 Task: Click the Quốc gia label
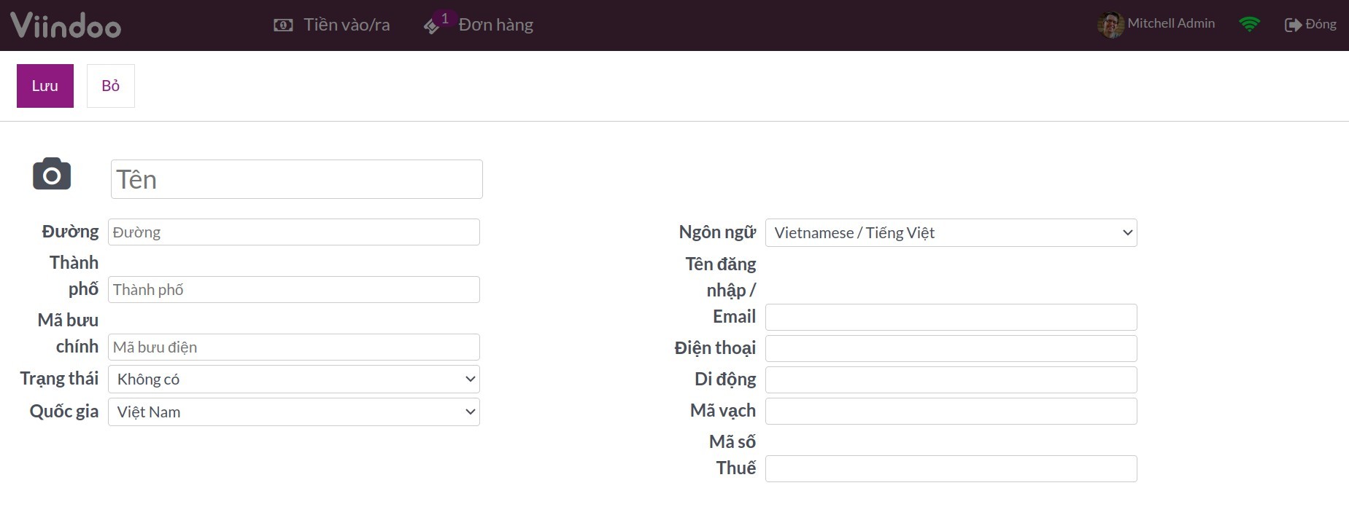[64, 412]
